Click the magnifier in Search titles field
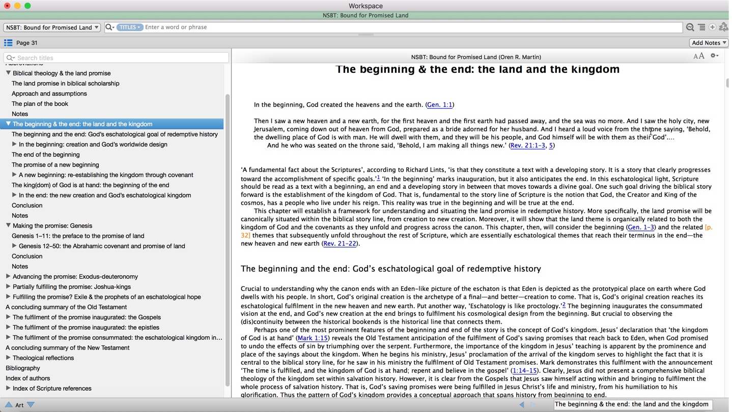The height and width of the screenshot is (412, 732). 10,58
